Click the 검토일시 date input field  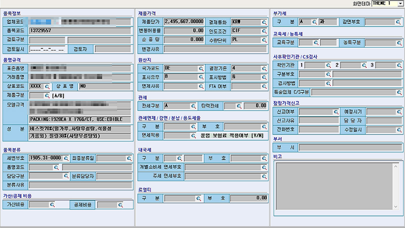click(47, 49)
